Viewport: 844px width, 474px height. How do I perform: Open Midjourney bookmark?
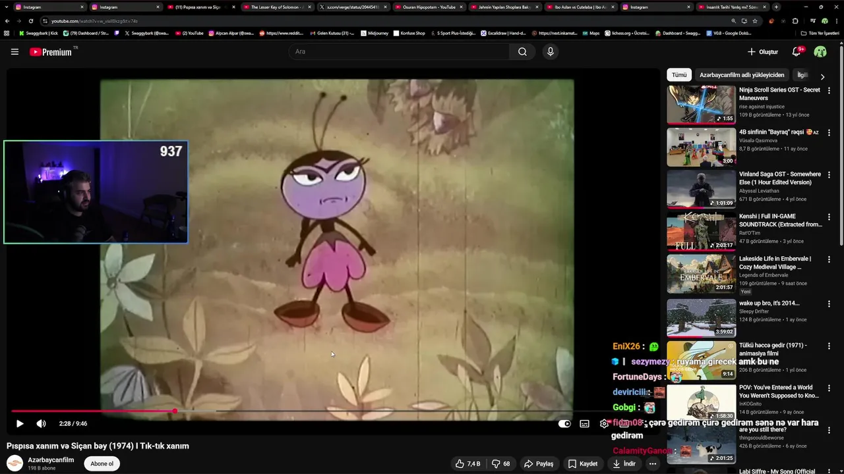tap(375, 33)
